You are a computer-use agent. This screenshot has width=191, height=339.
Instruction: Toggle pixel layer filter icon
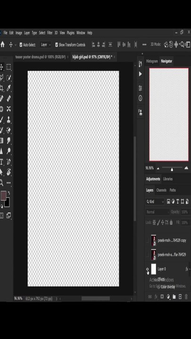pos(168,202)
